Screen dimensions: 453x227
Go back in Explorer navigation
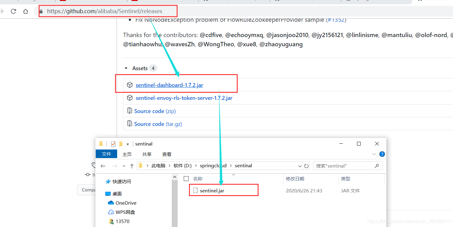103,166
